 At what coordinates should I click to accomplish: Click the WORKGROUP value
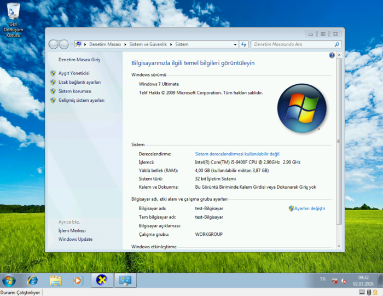(x=209, y=234)
